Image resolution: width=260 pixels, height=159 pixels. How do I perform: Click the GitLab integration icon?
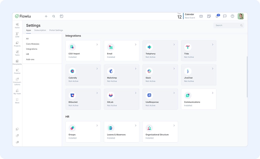click(x=111, y=95)
